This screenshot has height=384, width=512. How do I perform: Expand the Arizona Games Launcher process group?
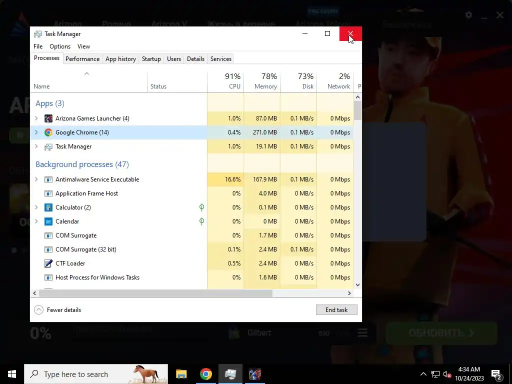[x=36, y=118]
